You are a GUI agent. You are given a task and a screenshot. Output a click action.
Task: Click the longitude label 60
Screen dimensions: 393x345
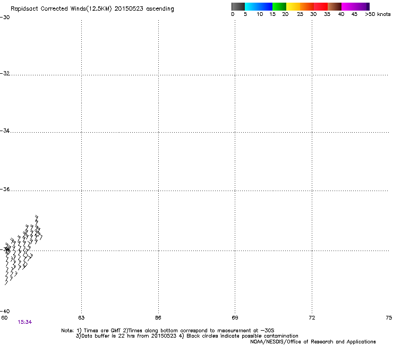click(4, 318)
